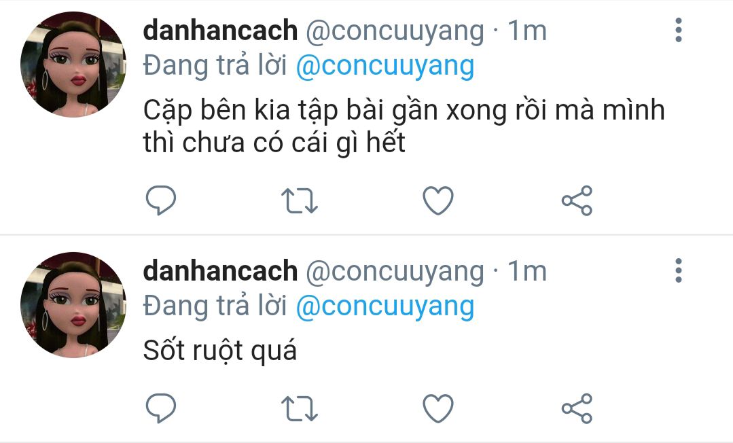Open more options on 'Sốt ruột quá' tweet
The image size is (733, 443).
click(x=678, y=270)
